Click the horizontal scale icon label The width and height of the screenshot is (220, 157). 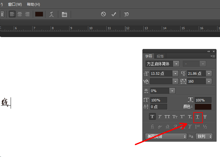point(191,100)
